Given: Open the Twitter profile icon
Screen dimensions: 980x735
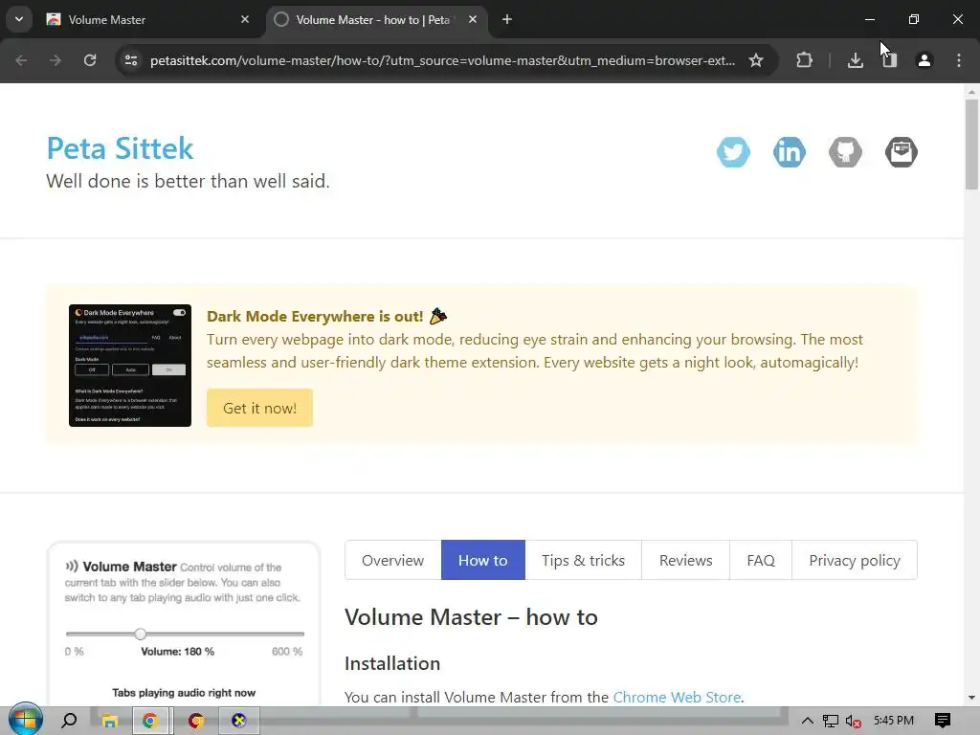Looking at the screenshot, I should (x=733, y=152).
